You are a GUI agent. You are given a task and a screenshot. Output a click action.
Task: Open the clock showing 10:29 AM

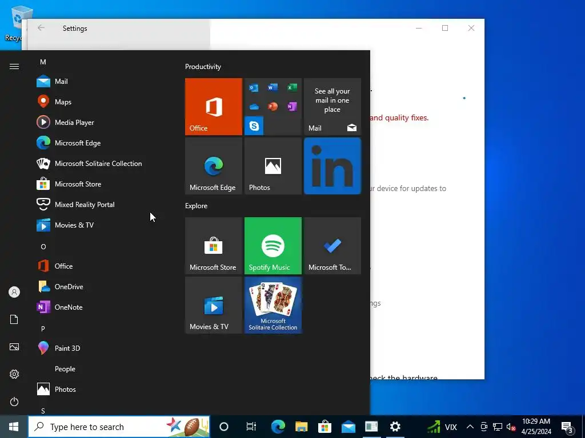point(536,427)
